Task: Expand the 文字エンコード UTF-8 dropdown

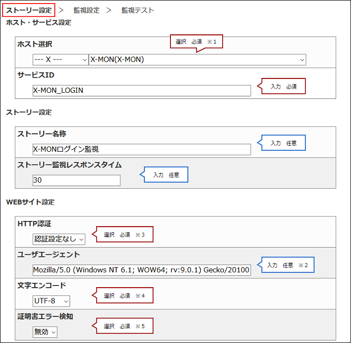Action: (x=51, y=300)
